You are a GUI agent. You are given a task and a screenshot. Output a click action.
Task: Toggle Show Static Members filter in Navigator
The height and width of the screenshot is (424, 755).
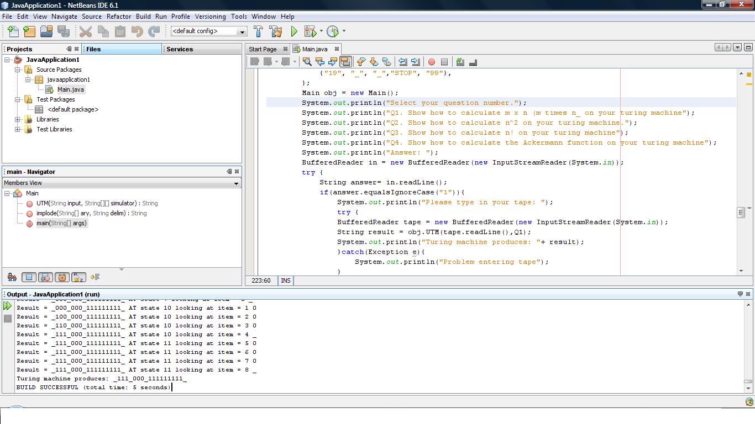[x=46, y=277]
